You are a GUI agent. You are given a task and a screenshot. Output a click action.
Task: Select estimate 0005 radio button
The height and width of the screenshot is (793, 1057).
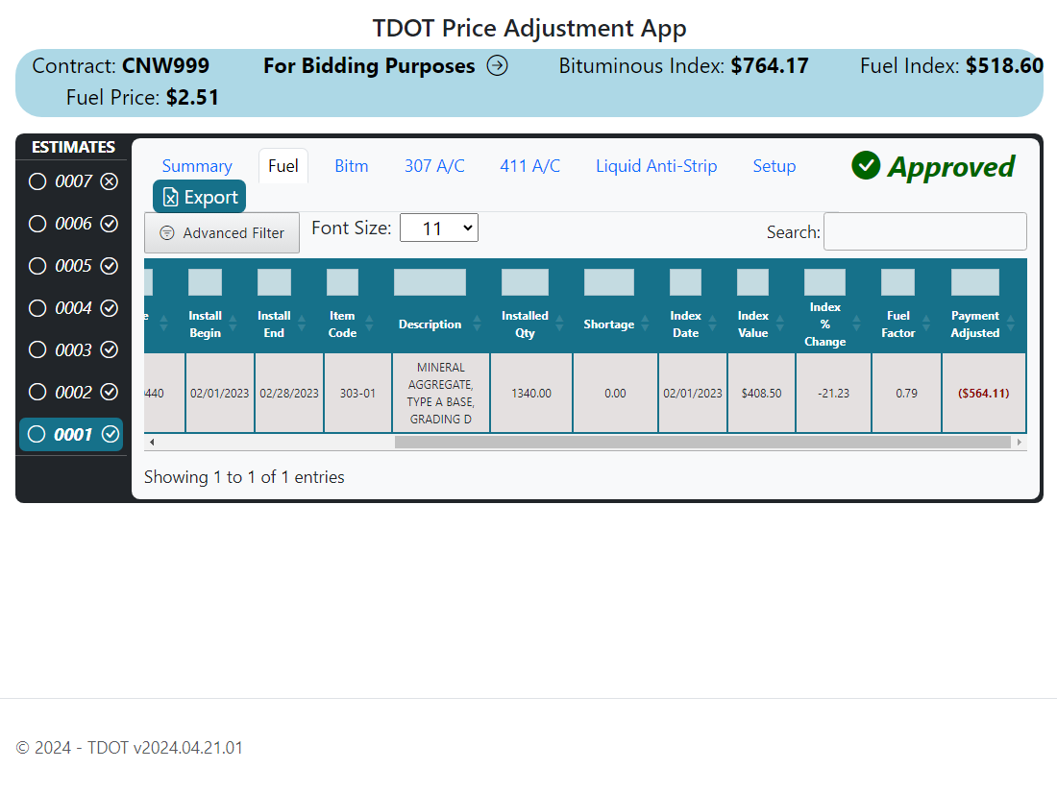pos(37,266)
